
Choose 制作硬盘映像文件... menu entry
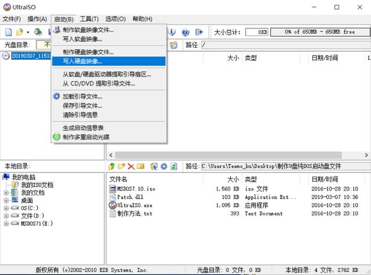(109, 52)
